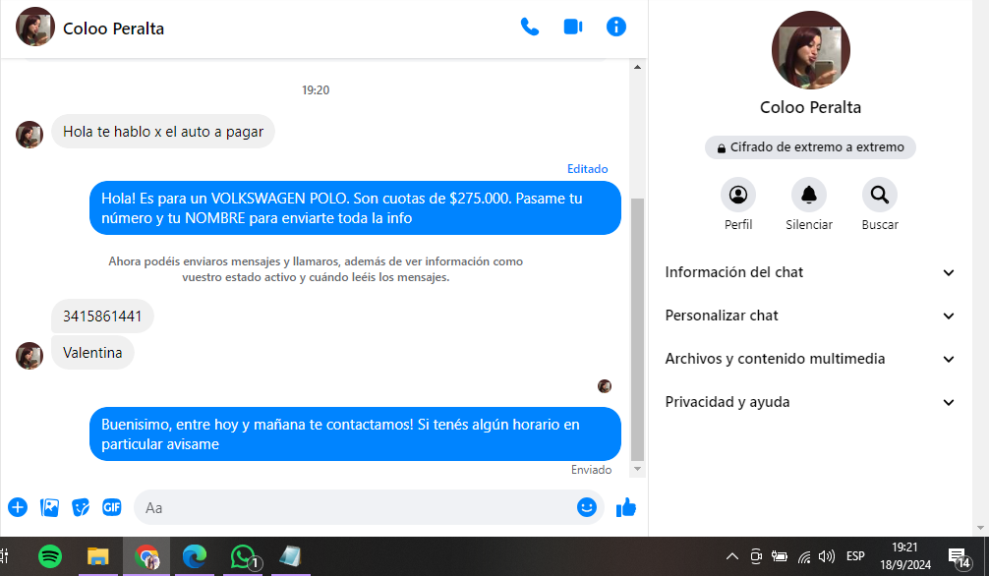Search in conversation with Buscar

[x=879, y=196]
